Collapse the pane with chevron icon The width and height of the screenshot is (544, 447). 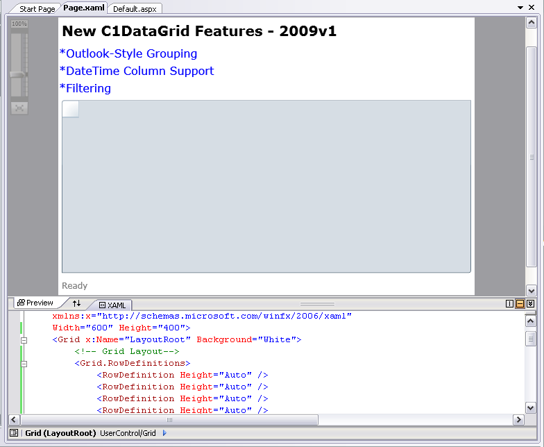(x=530, y=304)
